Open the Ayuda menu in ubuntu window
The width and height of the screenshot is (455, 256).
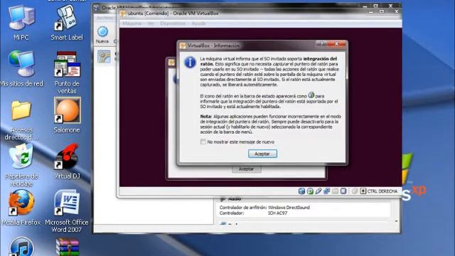(x=198, y=23)
